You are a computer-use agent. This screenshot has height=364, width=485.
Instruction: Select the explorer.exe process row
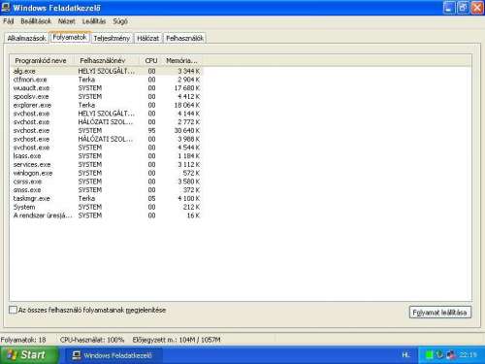(x=107, y=105)
